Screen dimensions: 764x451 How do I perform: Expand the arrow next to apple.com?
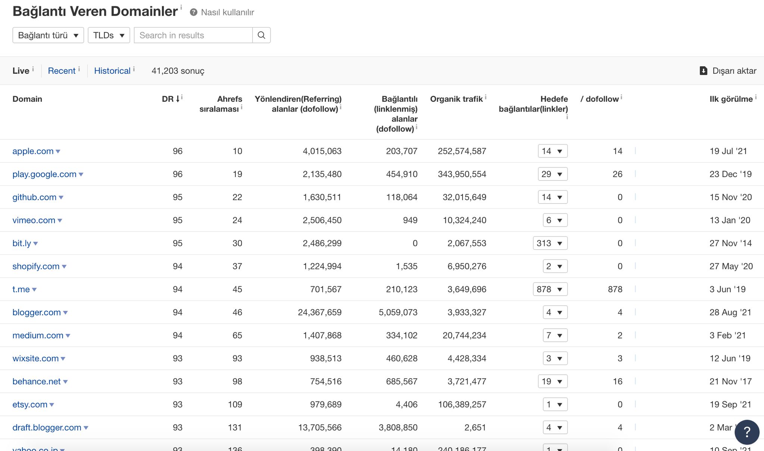point(58,152)
